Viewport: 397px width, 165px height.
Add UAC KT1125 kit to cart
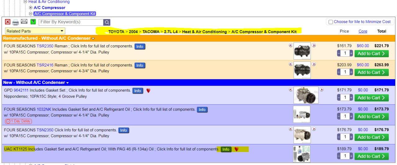tap(372, 156)
